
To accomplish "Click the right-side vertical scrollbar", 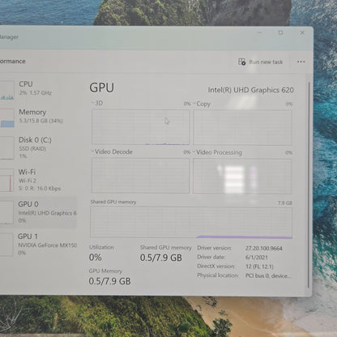I will click(x=309, y=185).
